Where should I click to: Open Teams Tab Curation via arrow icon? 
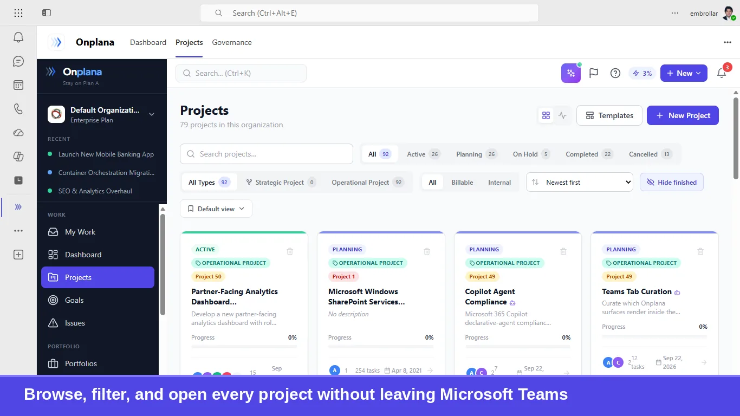point(704,362)
